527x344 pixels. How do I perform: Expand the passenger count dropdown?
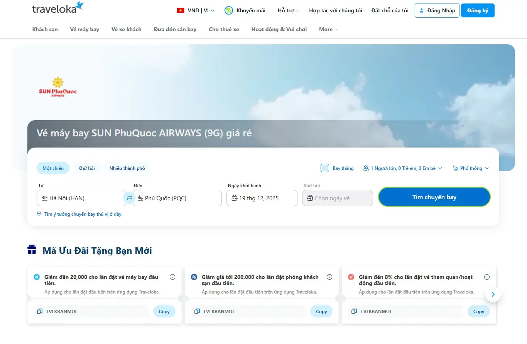coord(403,168)
